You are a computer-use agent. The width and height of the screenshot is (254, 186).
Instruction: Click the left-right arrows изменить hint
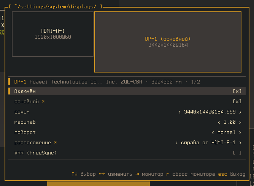[115, 174]
